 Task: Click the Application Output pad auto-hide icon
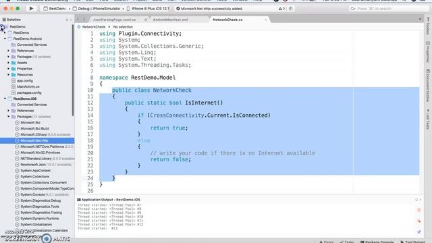416,200
